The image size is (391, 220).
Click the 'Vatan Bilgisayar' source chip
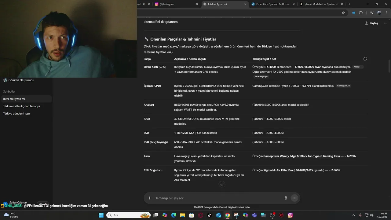(261, 77)
